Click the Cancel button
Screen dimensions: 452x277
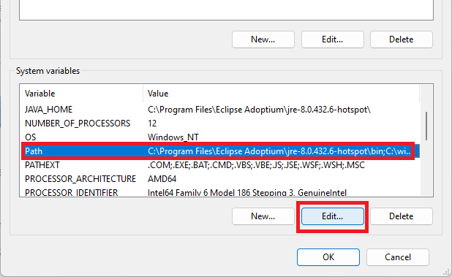point(398,257)
